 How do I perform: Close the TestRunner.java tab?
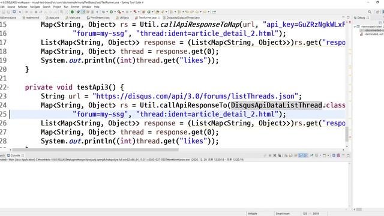pos(159,17)
